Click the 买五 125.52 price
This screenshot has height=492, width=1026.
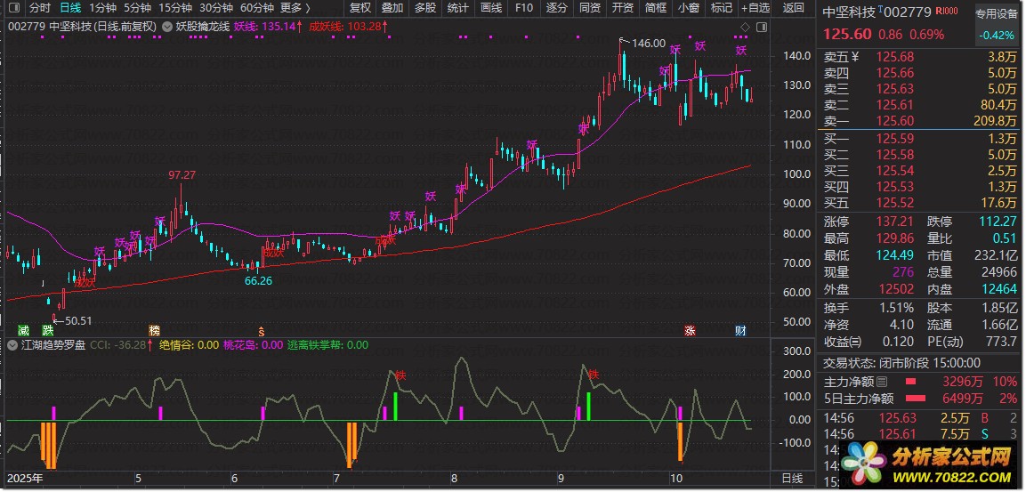click(895, 203)
